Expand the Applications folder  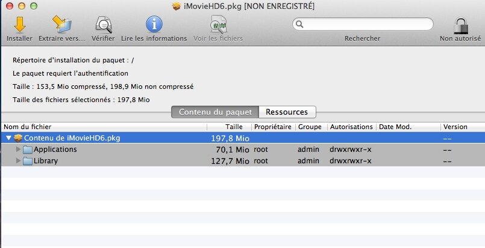coord(18,150)
